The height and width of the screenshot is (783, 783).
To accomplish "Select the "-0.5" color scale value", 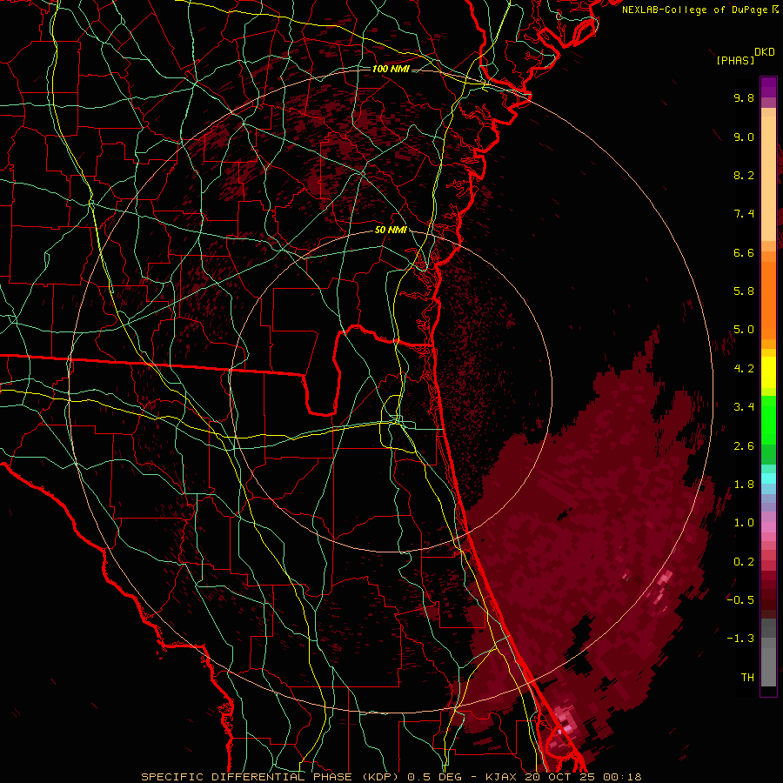I will (x=740, y=600).
